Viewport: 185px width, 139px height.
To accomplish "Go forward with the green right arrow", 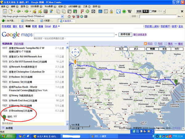I will 27,11.
